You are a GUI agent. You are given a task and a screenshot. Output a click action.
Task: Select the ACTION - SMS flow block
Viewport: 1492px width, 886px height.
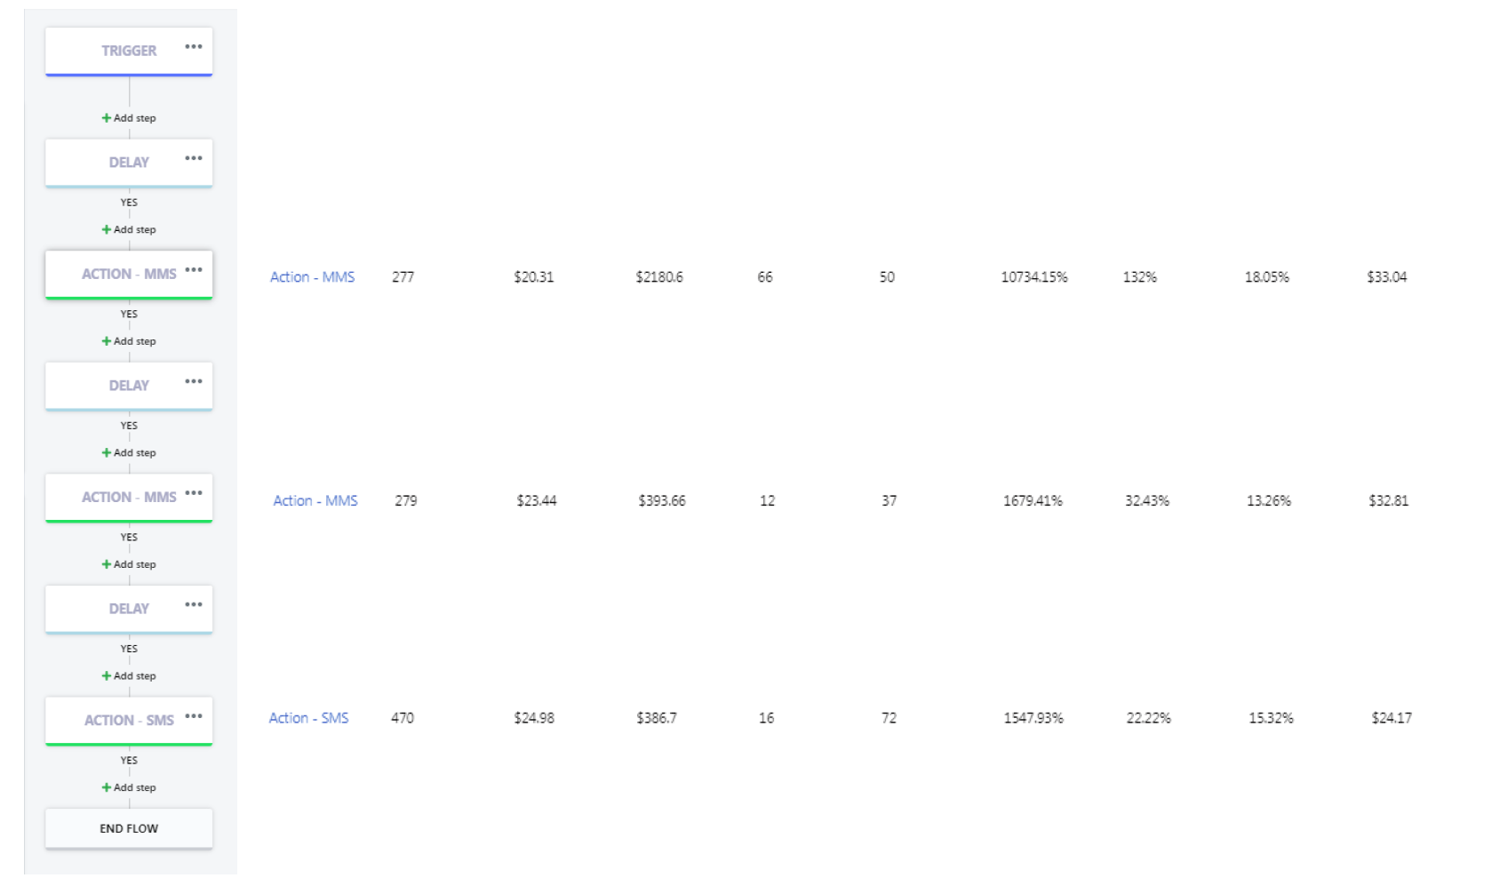[129, 721]
